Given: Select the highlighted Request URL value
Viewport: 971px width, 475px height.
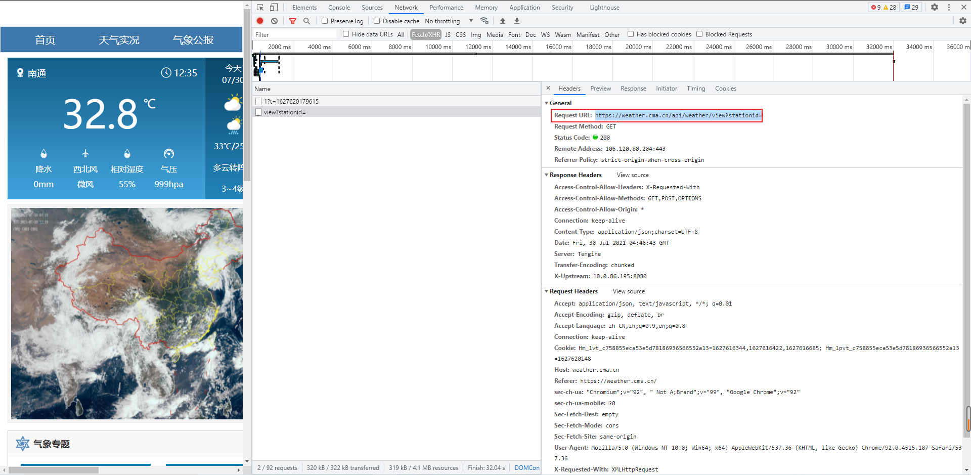Looking at the screenshot, I should [x=678, y=115].
